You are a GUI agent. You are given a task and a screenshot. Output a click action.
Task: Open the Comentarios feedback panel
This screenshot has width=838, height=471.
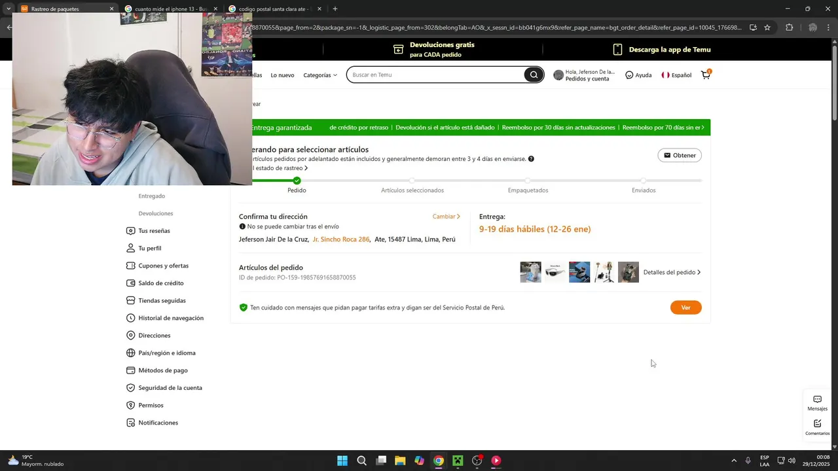tap(817, 427)
